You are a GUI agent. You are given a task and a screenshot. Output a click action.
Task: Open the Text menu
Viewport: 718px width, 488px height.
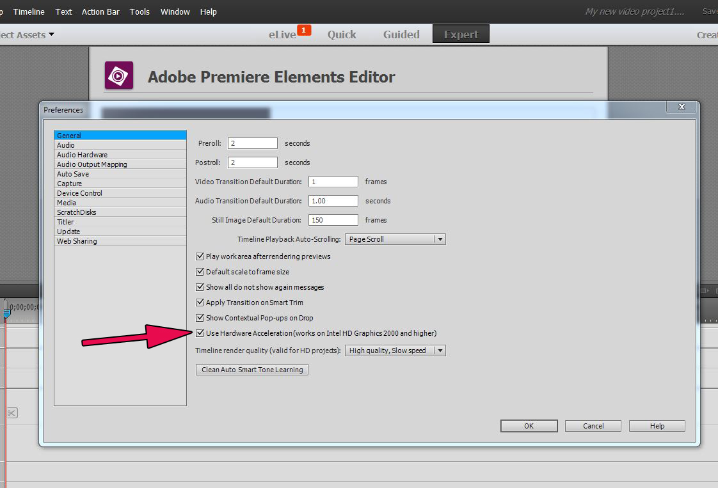(63, 12)
